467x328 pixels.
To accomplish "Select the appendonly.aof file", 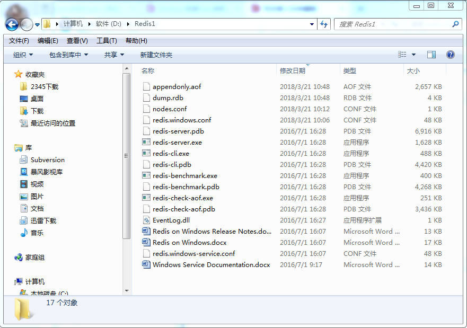I will [x=177, y=86].
